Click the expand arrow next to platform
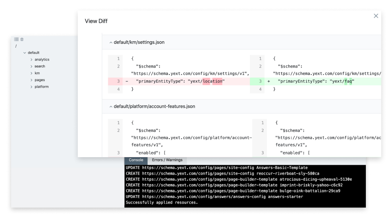Screen dimensions: 392x221 tap(31, 86)
